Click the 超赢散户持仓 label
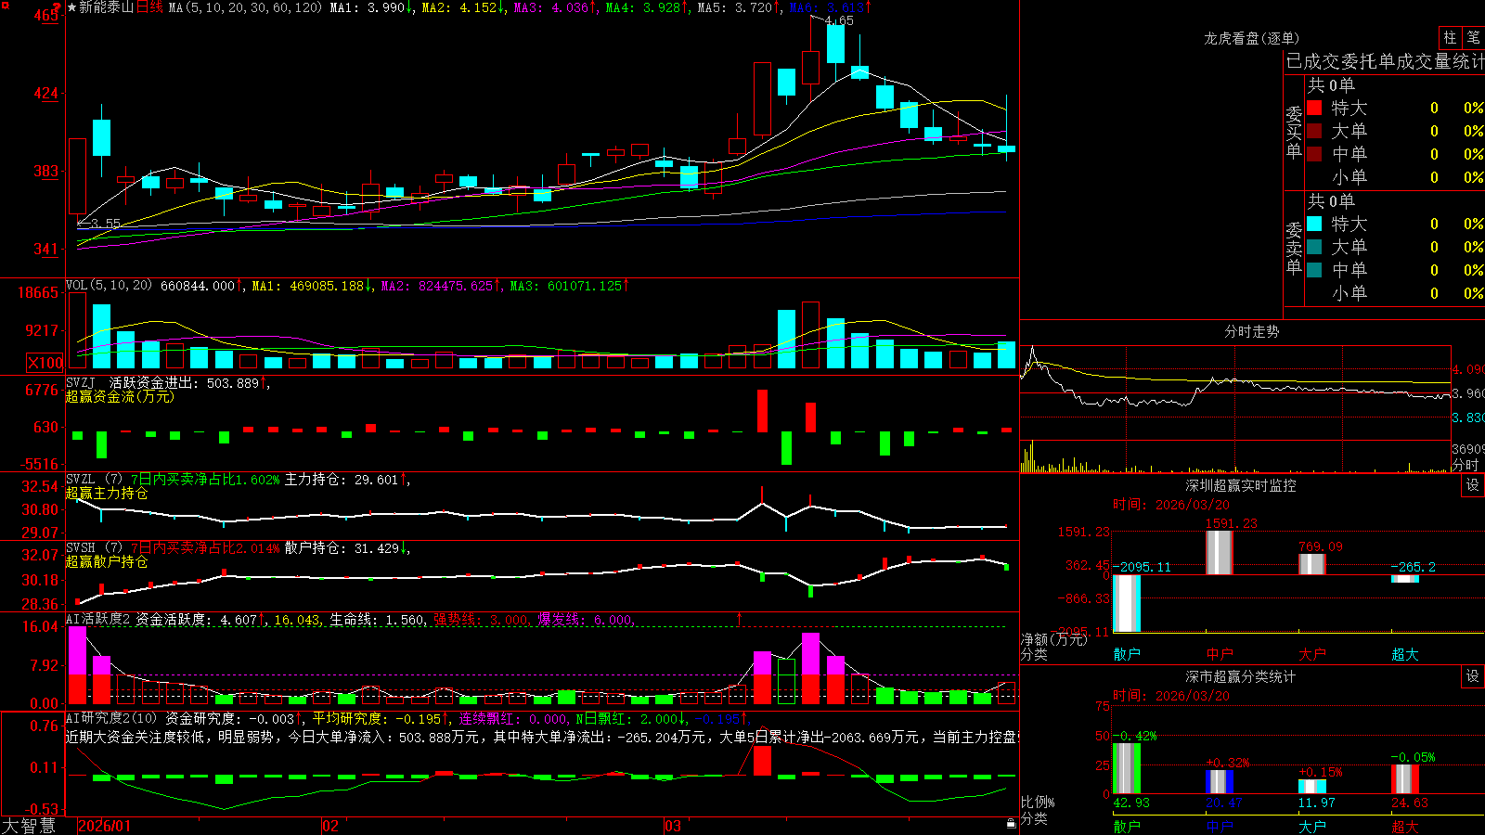This screenshot has height=835, width=1485. point(107,561)
